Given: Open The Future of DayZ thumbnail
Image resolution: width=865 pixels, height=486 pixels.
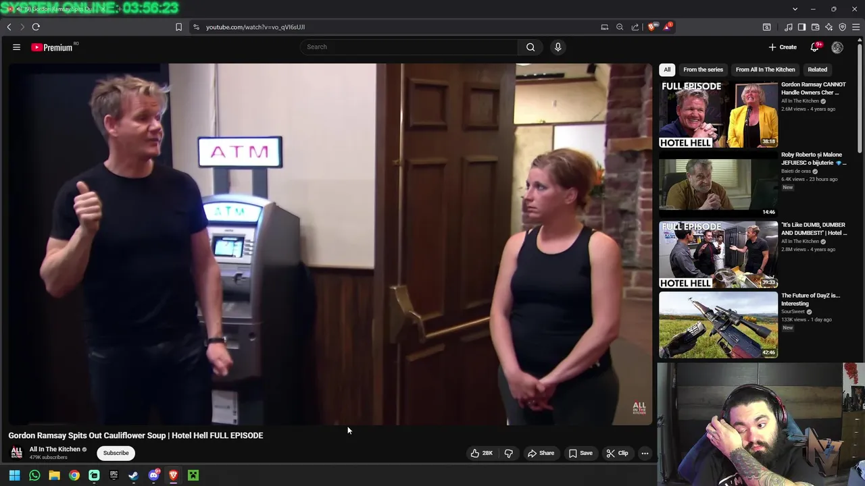Looking at the screenshot, I should 718,325.
